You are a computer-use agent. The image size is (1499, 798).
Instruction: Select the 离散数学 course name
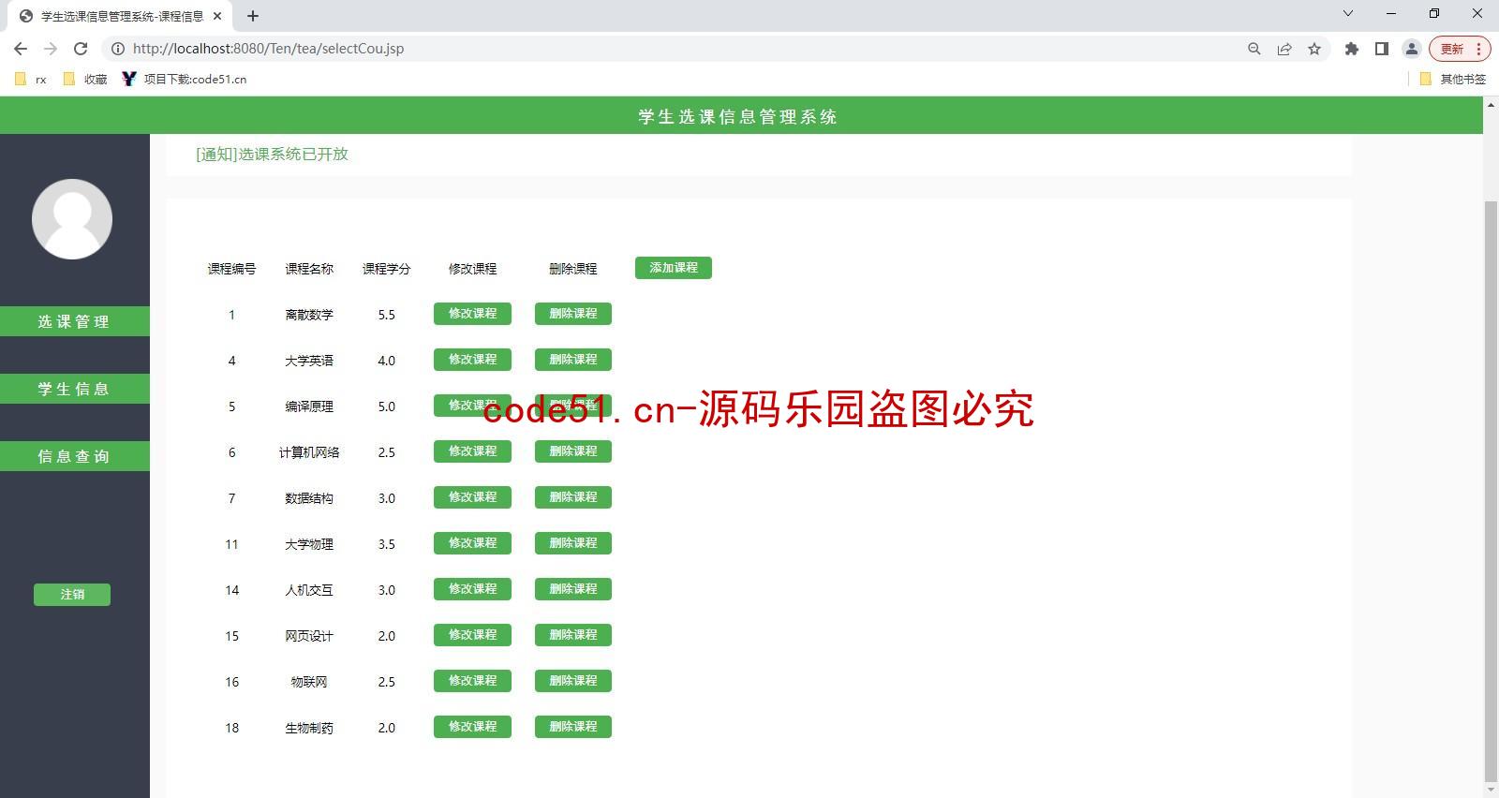click(309, 315)
